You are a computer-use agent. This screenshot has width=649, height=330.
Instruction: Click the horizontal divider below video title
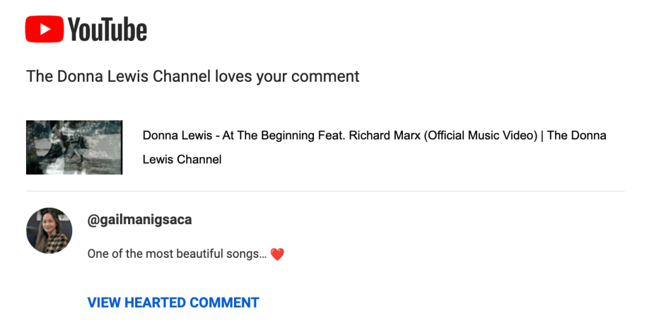click(x=325, y=191)
